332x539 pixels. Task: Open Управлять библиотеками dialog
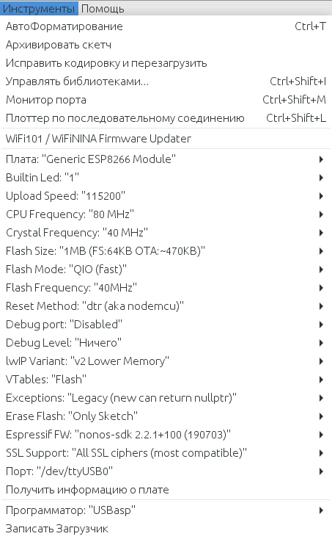166,82
